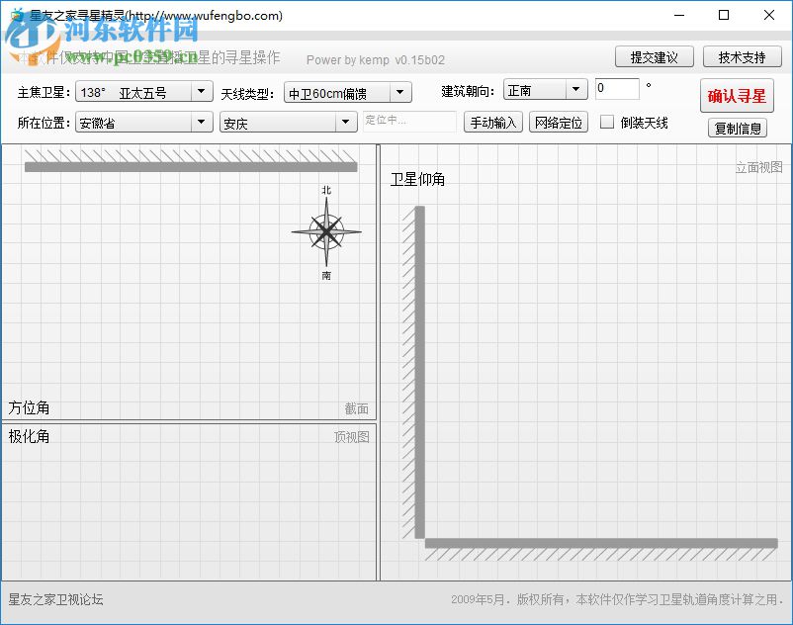This screenshot has height=625, width=793.
Task: Open the 主焦卫星 satellite dropdown showing 亚太五号
Action: coord(201,91)
